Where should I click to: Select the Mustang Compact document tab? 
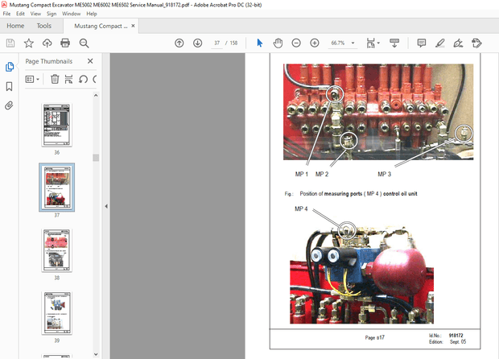coord(101,26)
